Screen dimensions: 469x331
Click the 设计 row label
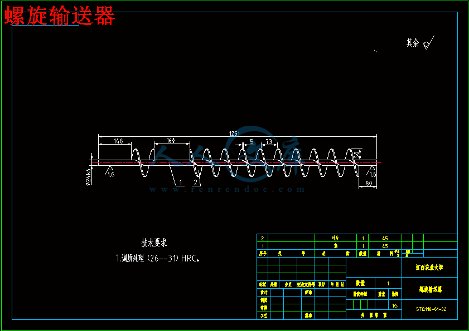coord(264,293)
